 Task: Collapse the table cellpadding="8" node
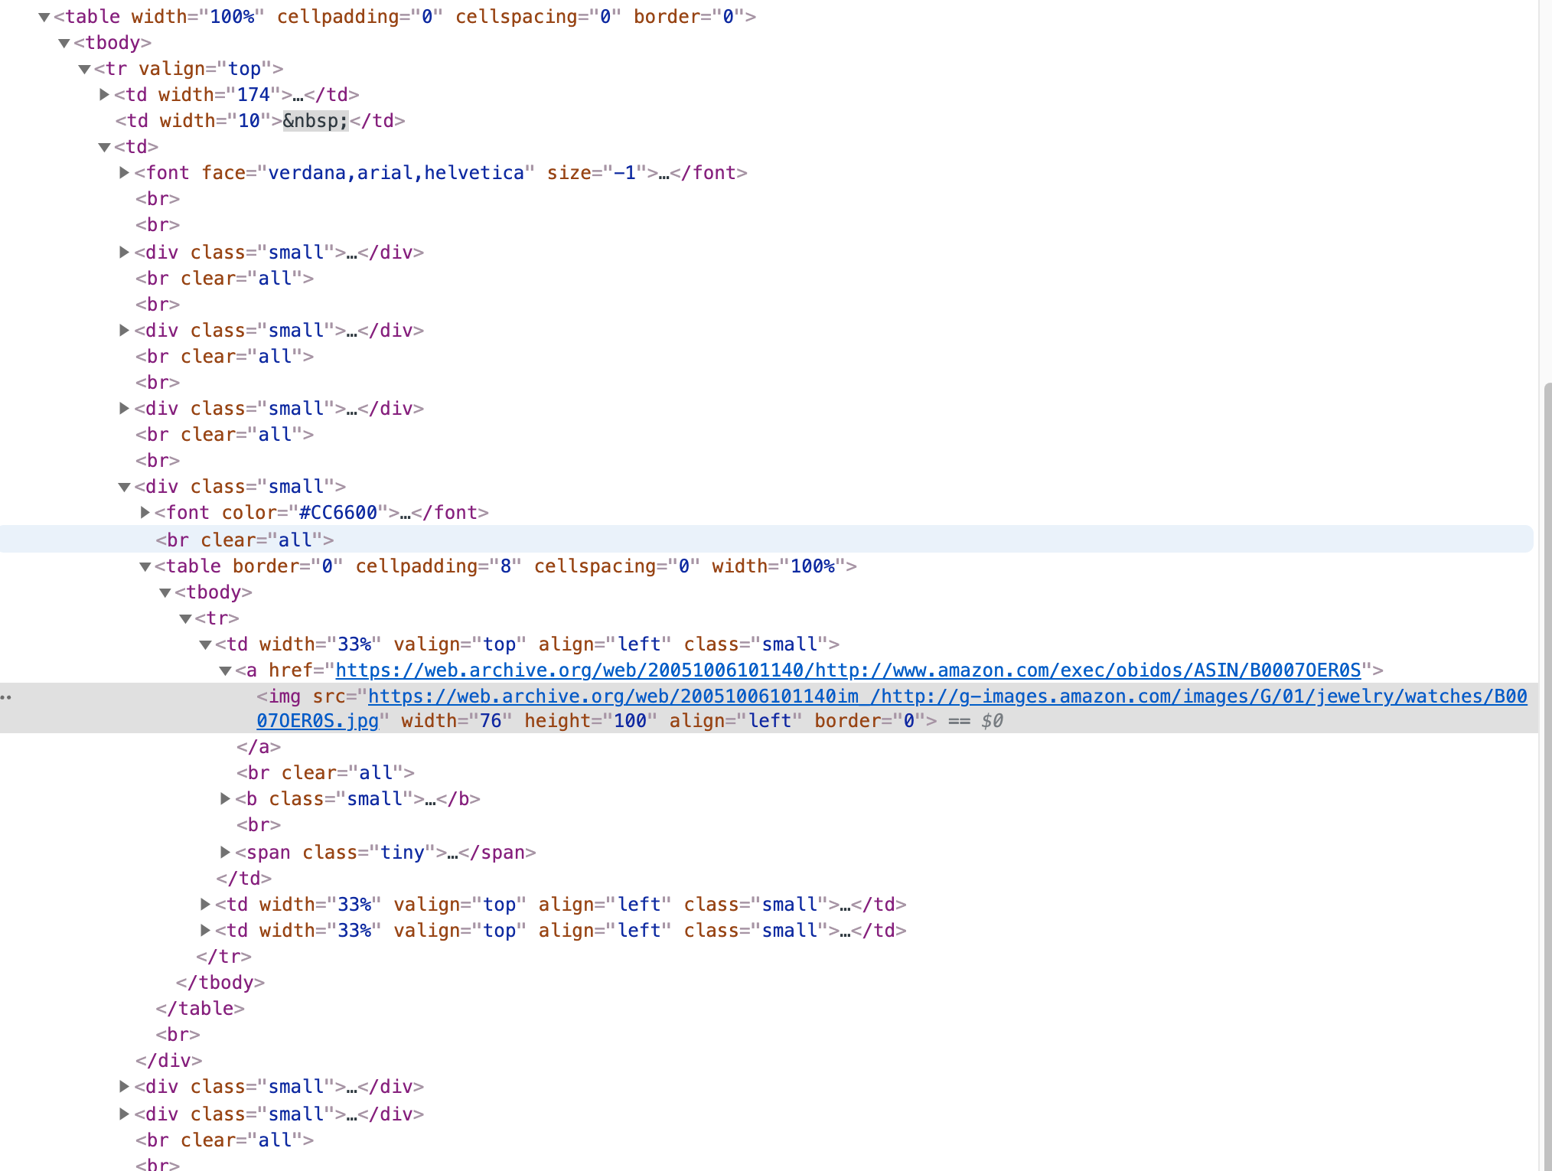145,566
